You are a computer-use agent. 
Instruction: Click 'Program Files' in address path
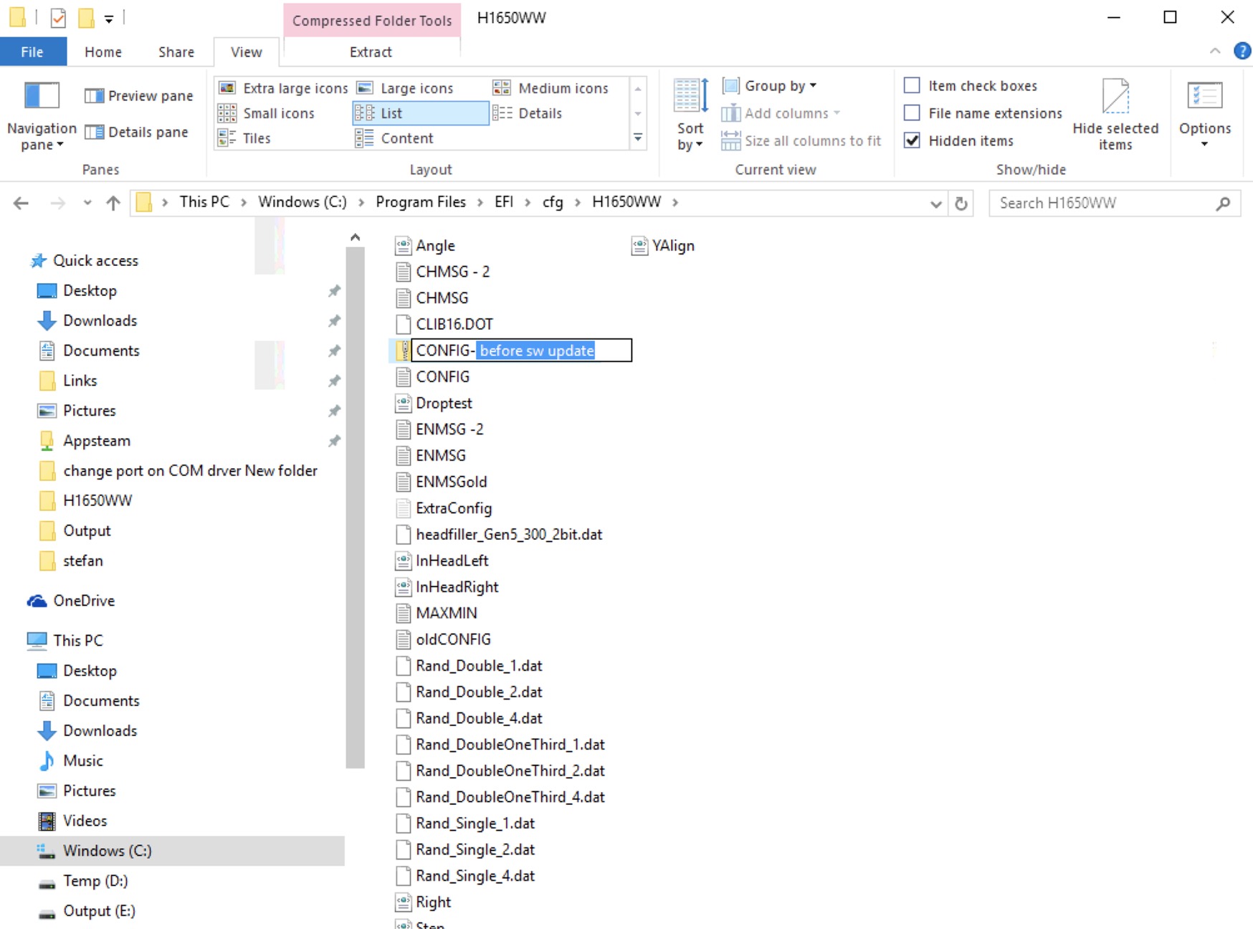pyautogui.click(x=421, y=202)
